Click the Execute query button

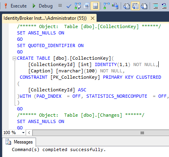point(15,6)
